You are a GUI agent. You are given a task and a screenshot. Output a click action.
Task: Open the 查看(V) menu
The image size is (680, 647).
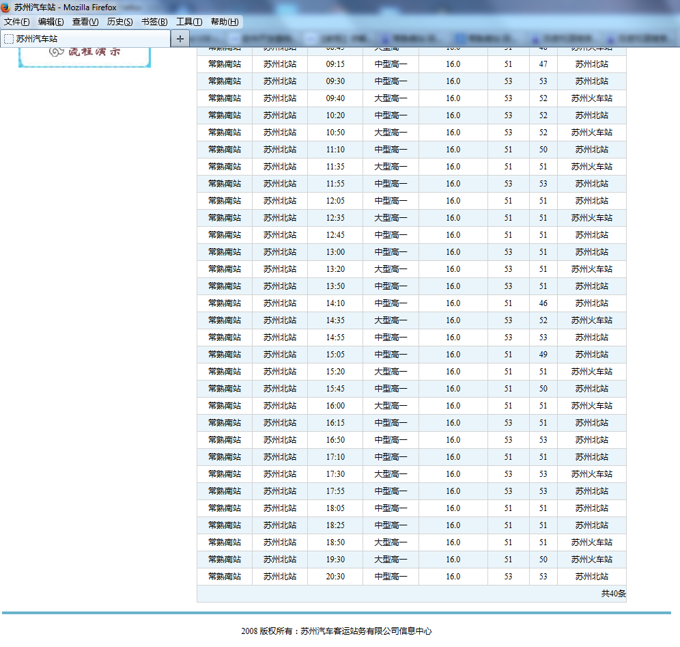85,22
